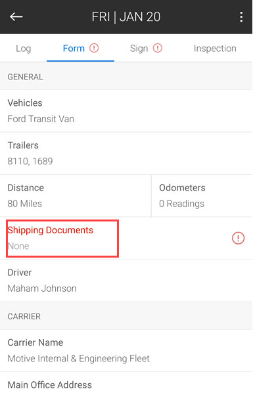The height and width of the screenshot is (393, 253).
Task: Select the Form tab
Action: (80, 48)
